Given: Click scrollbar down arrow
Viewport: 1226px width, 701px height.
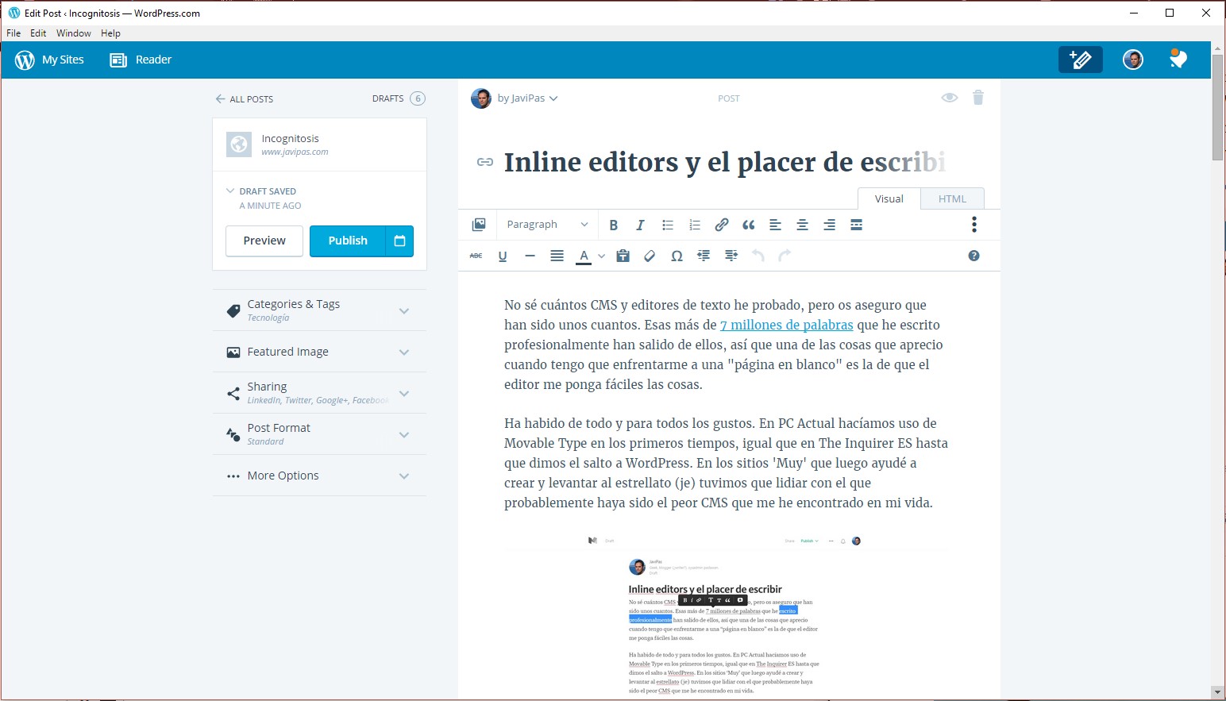Looking at the screenshot, I should [1217, 692].
